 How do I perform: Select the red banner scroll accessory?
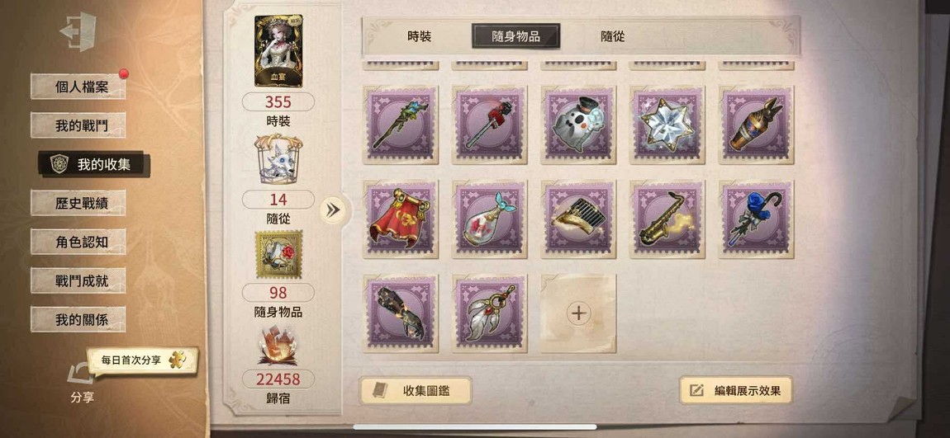401,219
